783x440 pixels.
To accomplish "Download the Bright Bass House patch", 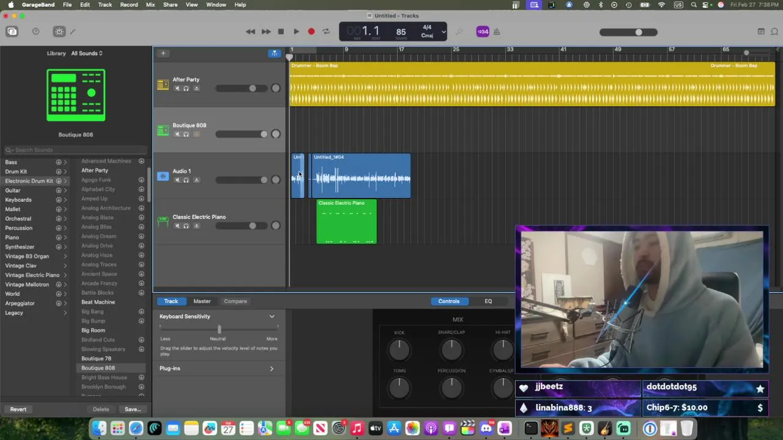I will coord(141,378).
